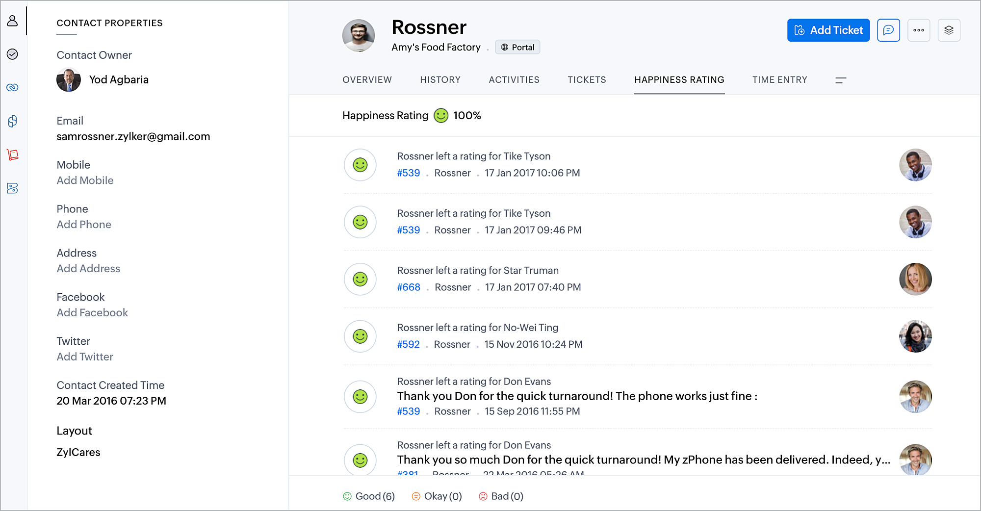Open the blue document sidebar icon

(12, 121)
